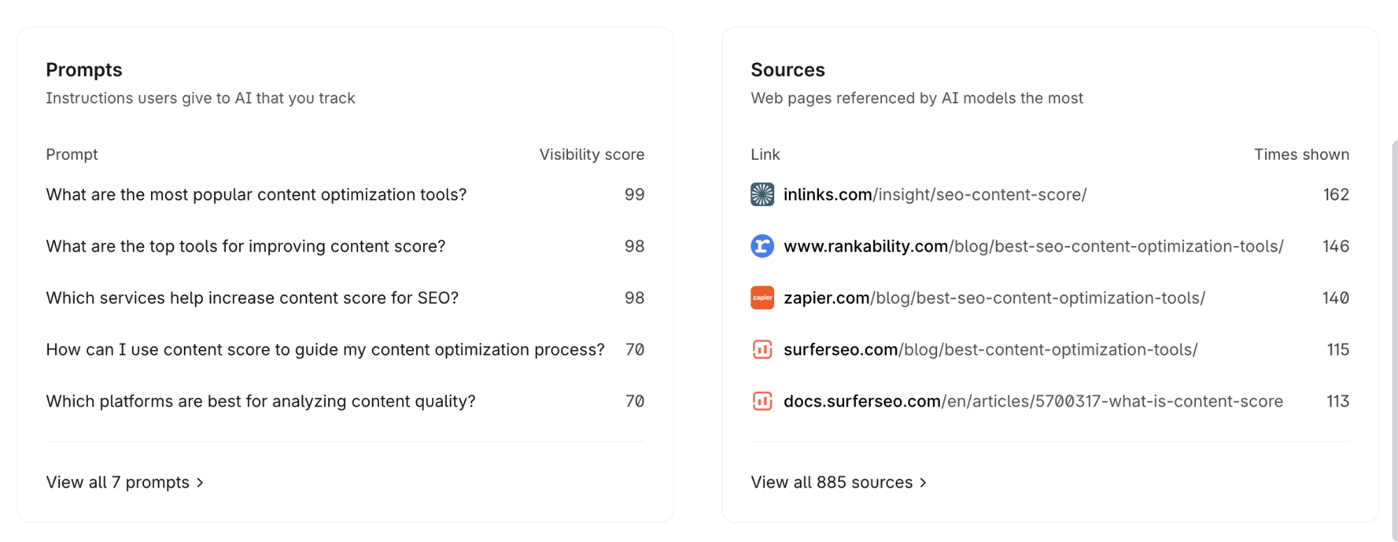Open the docs.surferseo.com what-is-content-score link

tap(1033, 402)
